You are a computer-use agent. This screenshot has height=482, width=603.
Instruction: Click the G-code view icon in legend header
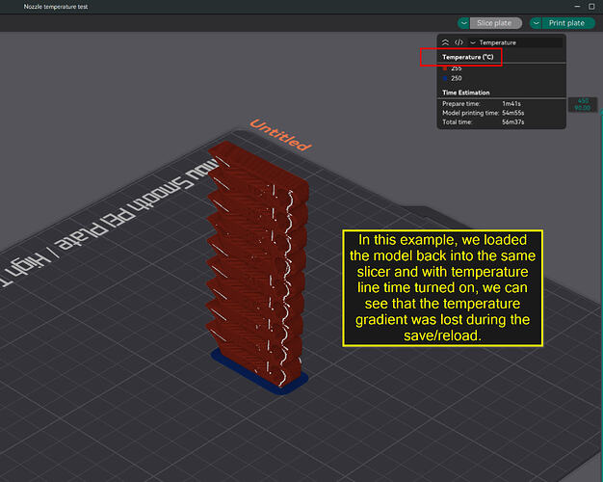[459, 42]
